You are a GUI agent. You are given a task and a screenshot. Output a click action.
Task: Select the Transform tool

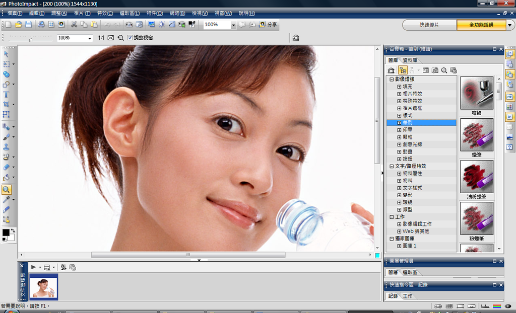(x=6, y=114)
